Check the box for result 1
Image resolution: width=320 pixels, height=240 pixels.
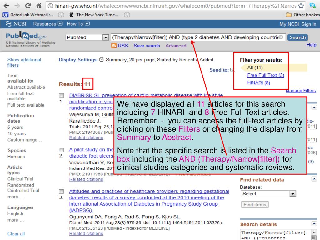[x=62, y=96]
